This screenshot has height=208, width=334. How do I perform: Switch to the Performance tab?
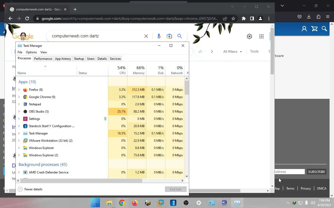[x=43, y=59]
